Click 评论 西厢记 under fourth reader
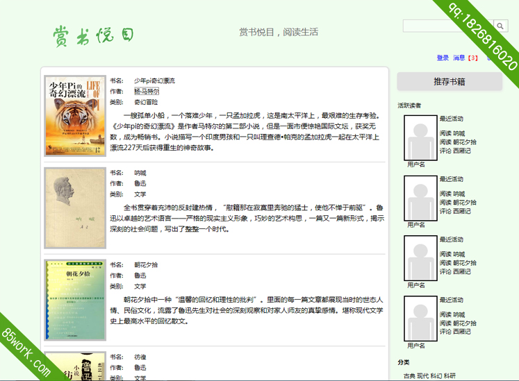The height and width of the screenshot is (381, 519). [x=455, y=332]
